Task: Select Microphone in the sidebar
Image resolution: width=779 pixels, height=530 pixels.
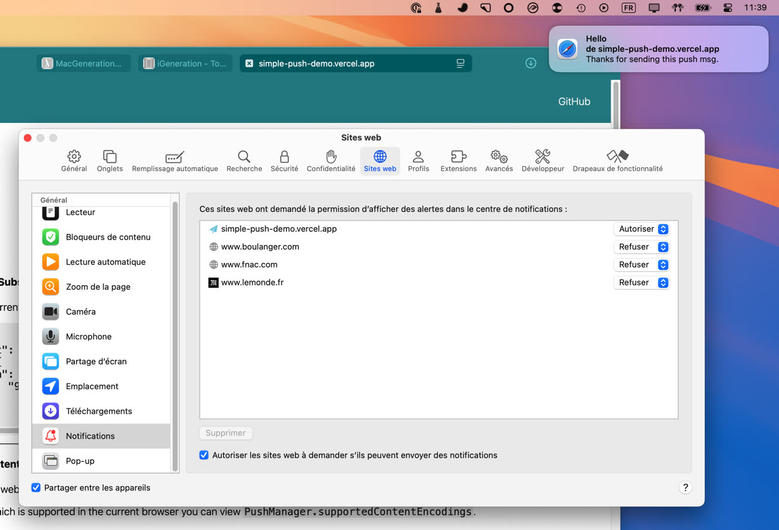Action: point(101,337)
